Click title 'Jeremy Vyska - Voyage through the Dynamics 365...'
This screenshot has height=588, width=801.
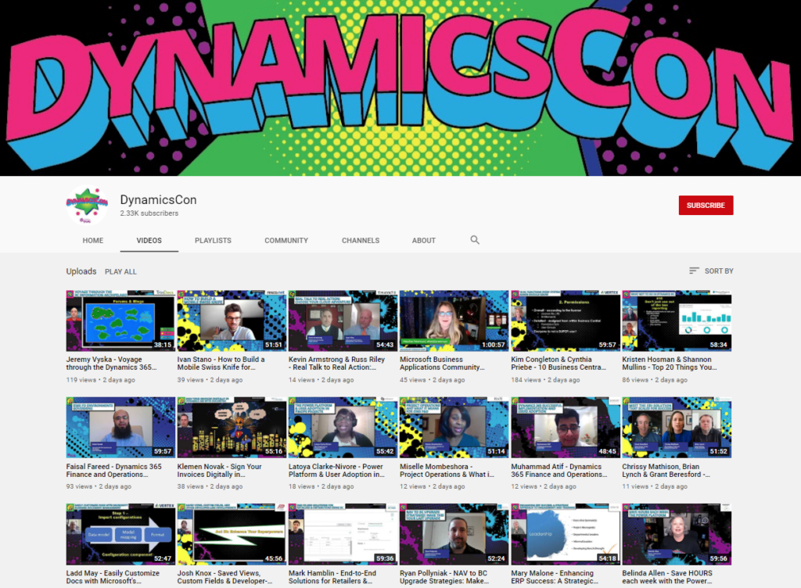[111, 364]
